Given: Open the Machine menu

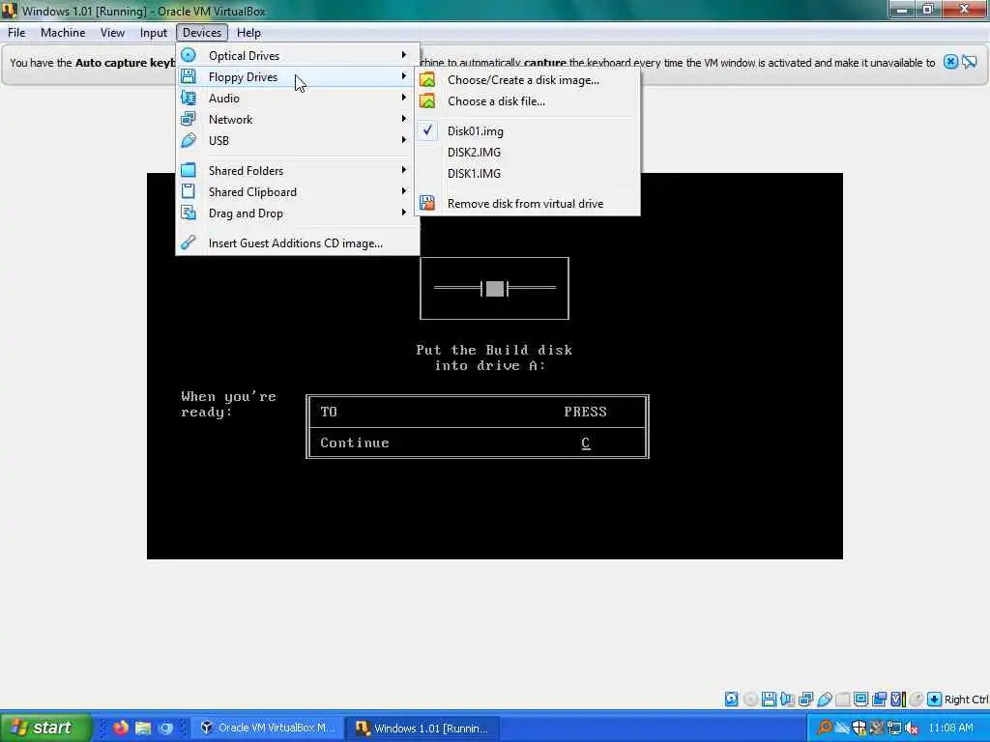Looking at the screenshot, I should click(x=63, y=33).
